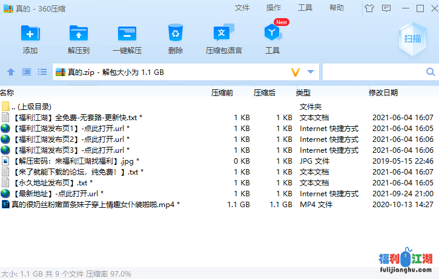Go up one level with the up arrow
439x279 pixels.
tap(10, 72)
